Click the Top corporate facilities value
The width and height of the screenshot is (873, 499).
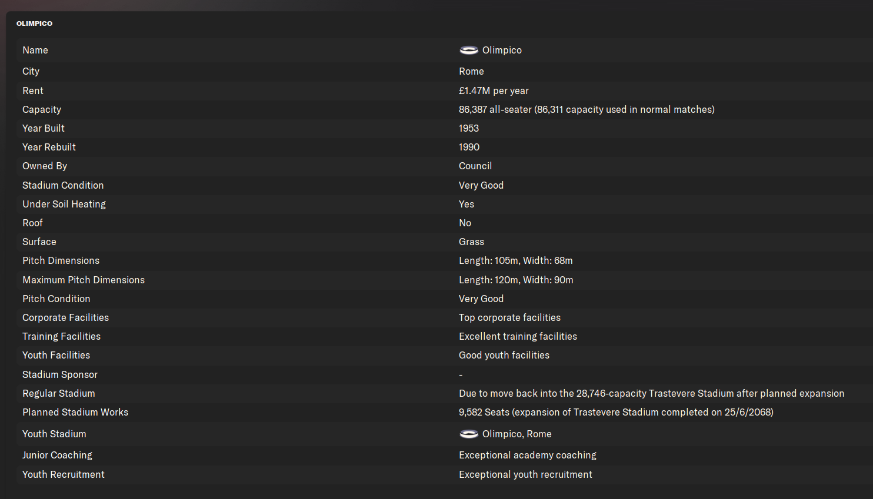tap(509, 317)
